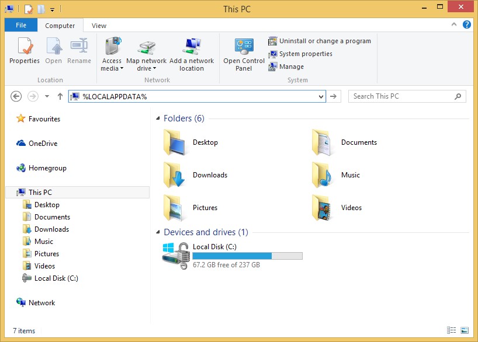Select Favourites in navigation pane
Screen dimensions: 478x342
(x=38, y=118)
